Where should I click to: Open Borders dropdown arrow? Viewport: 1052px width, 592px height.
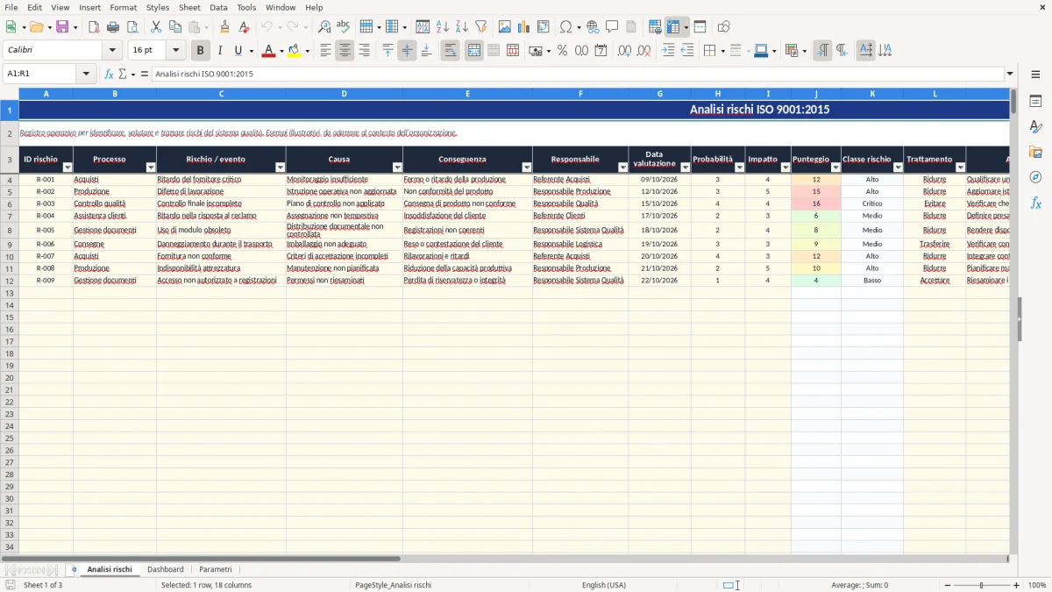(722, 51)
